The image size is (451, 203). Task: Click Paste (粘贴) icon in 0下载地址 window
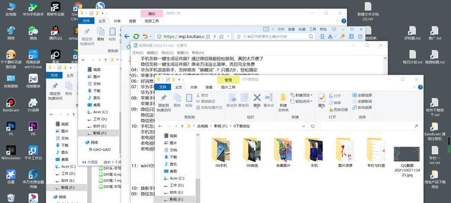point(189,100)
